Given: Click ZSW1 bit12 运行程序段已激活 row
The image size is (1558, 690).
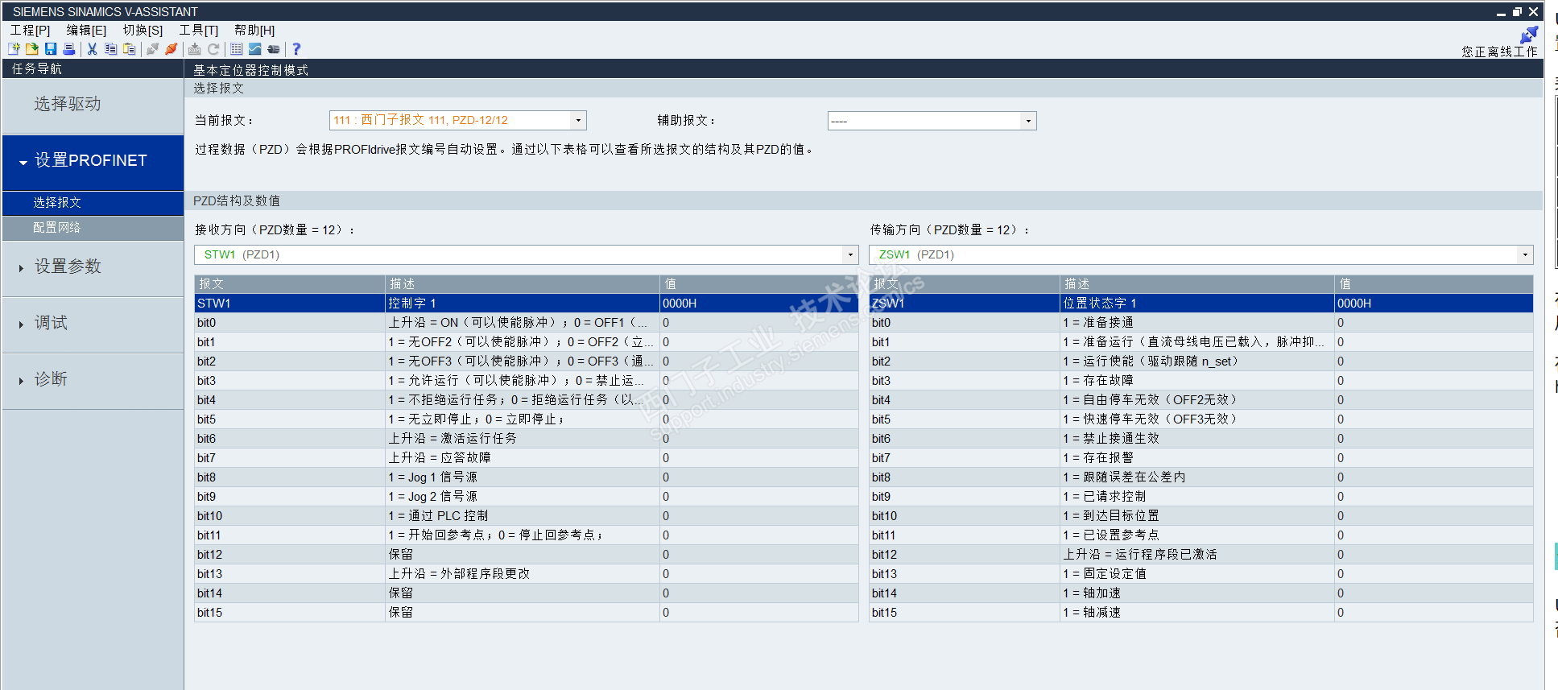Looking at the screenshot, I should click(x=1201, y=555).
